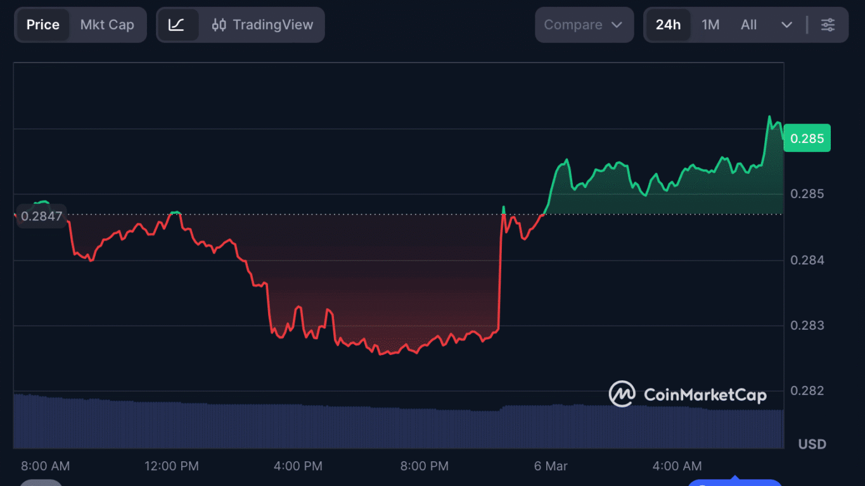Click the USD currency label

812,444
